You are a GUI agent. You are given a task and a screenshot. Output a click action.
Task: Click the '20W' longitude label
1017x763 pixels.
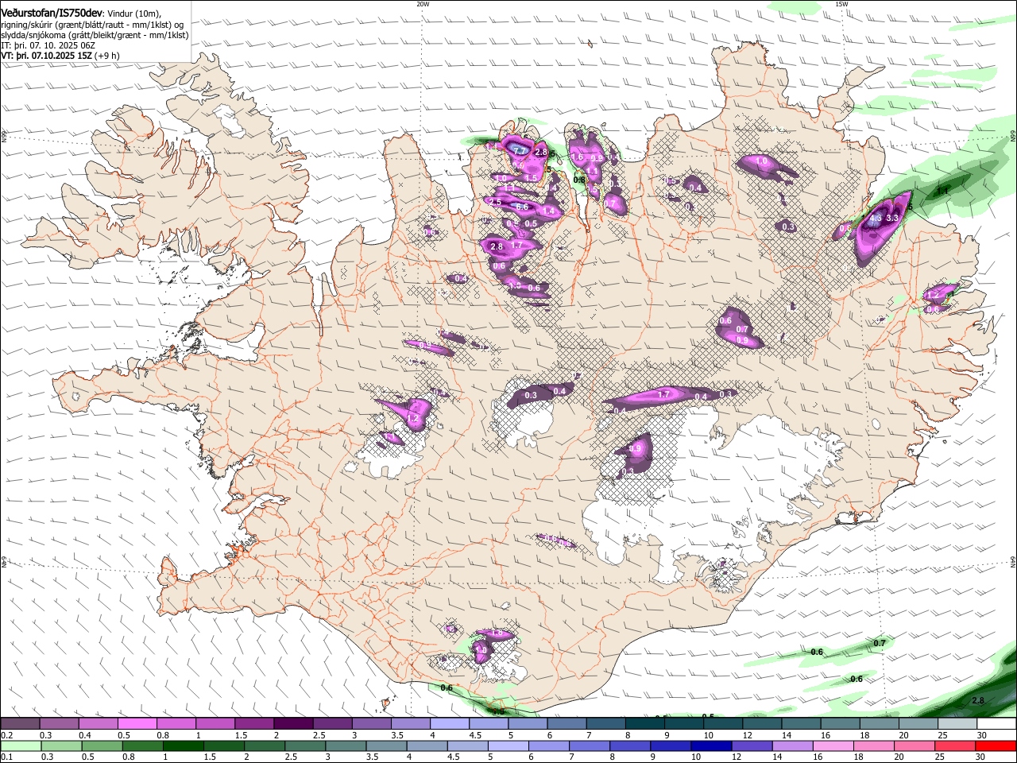pos(423,4)
